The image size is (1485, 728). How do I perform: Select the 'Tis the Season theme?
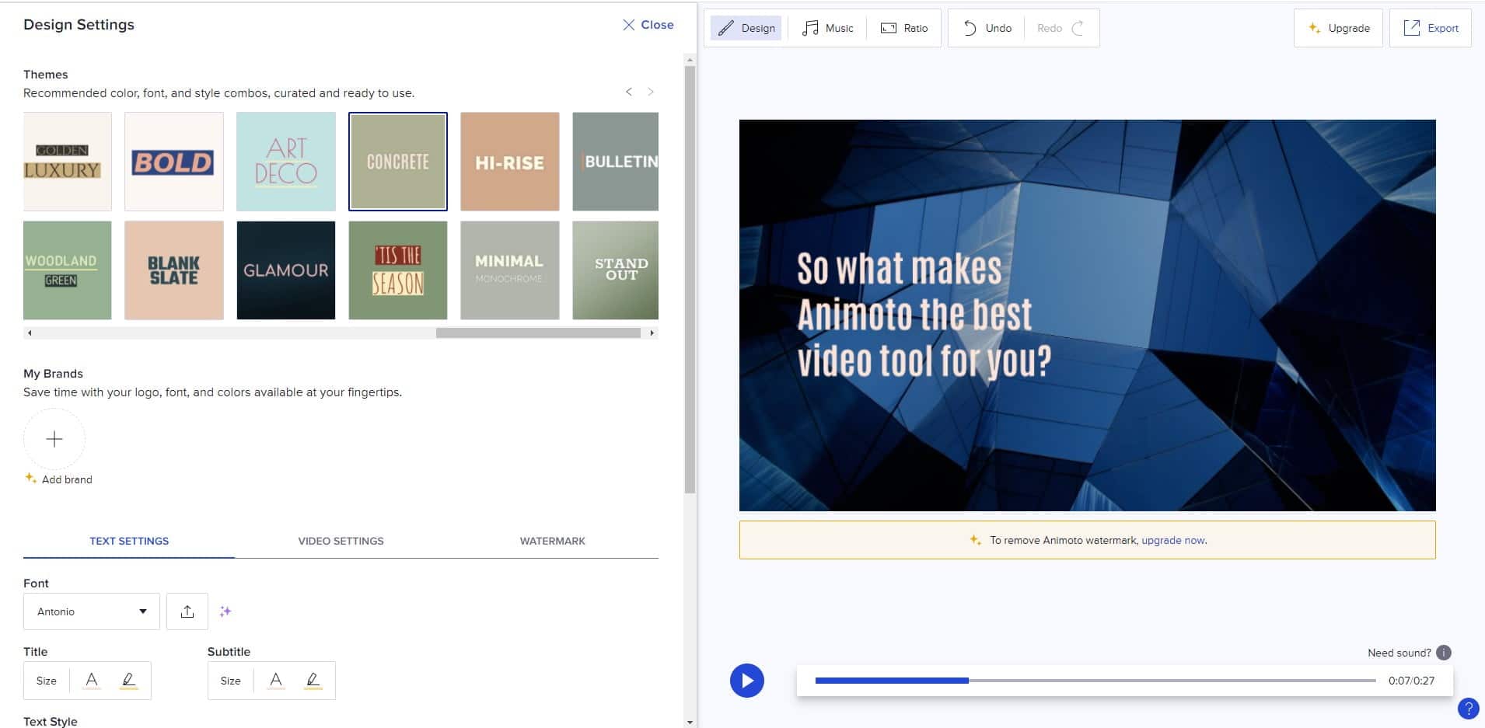click(x=398, y=270)
